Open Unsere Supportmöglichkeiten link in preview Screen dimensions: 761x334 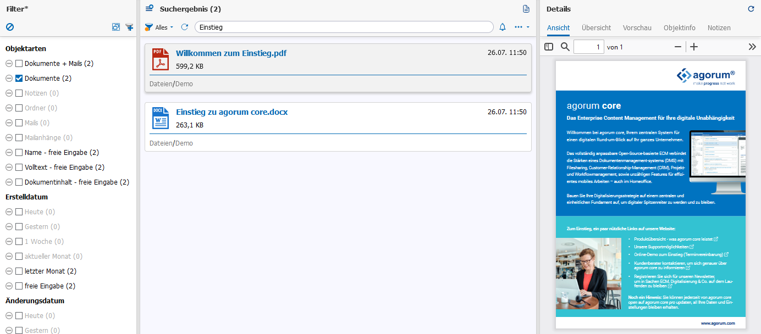664,247
